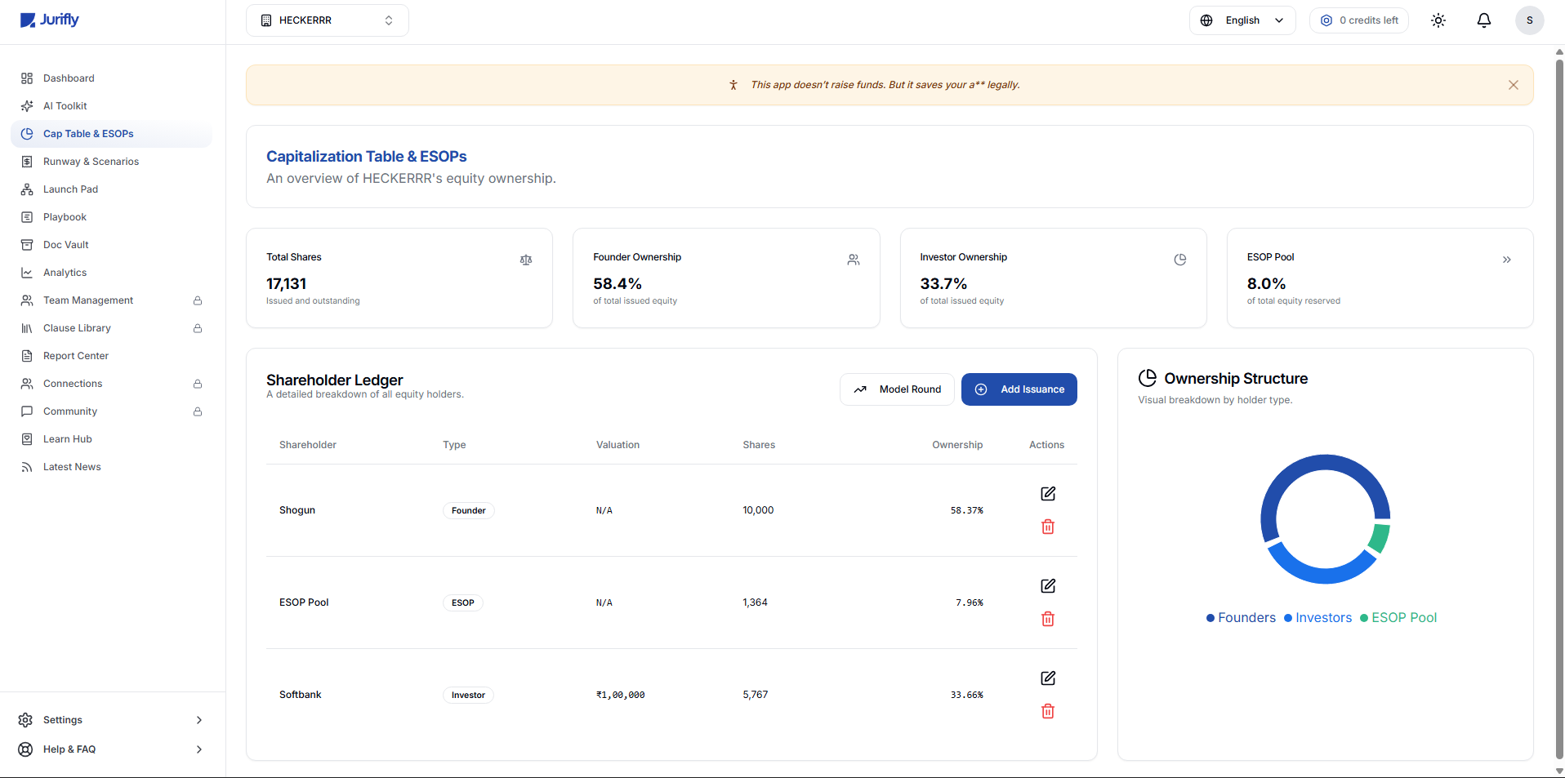
Task: Click the Add Issuance button
Action: (1019, 389)
